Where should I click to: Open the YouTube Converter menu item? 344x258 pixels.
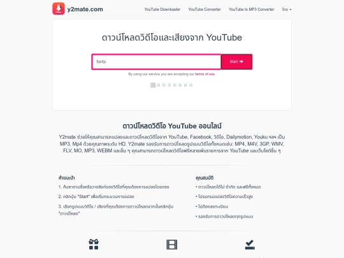pyautogui.click(x=204, y=10)
